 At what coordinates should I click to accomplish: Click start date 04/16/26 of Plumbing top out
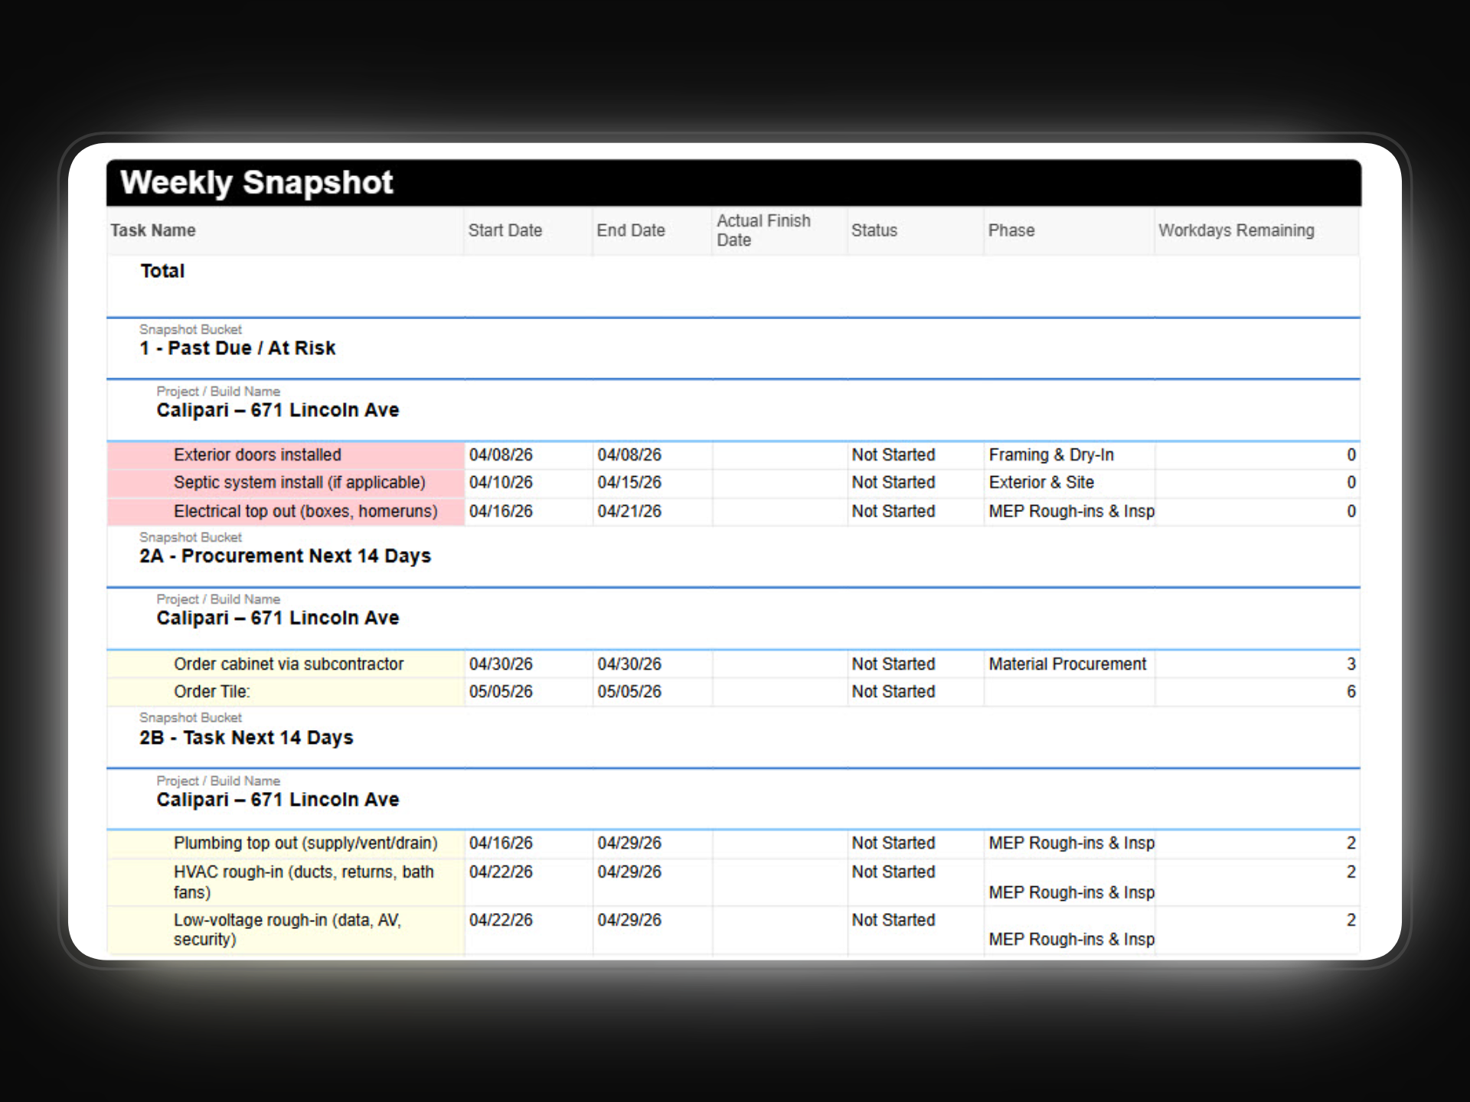[501, 843]
